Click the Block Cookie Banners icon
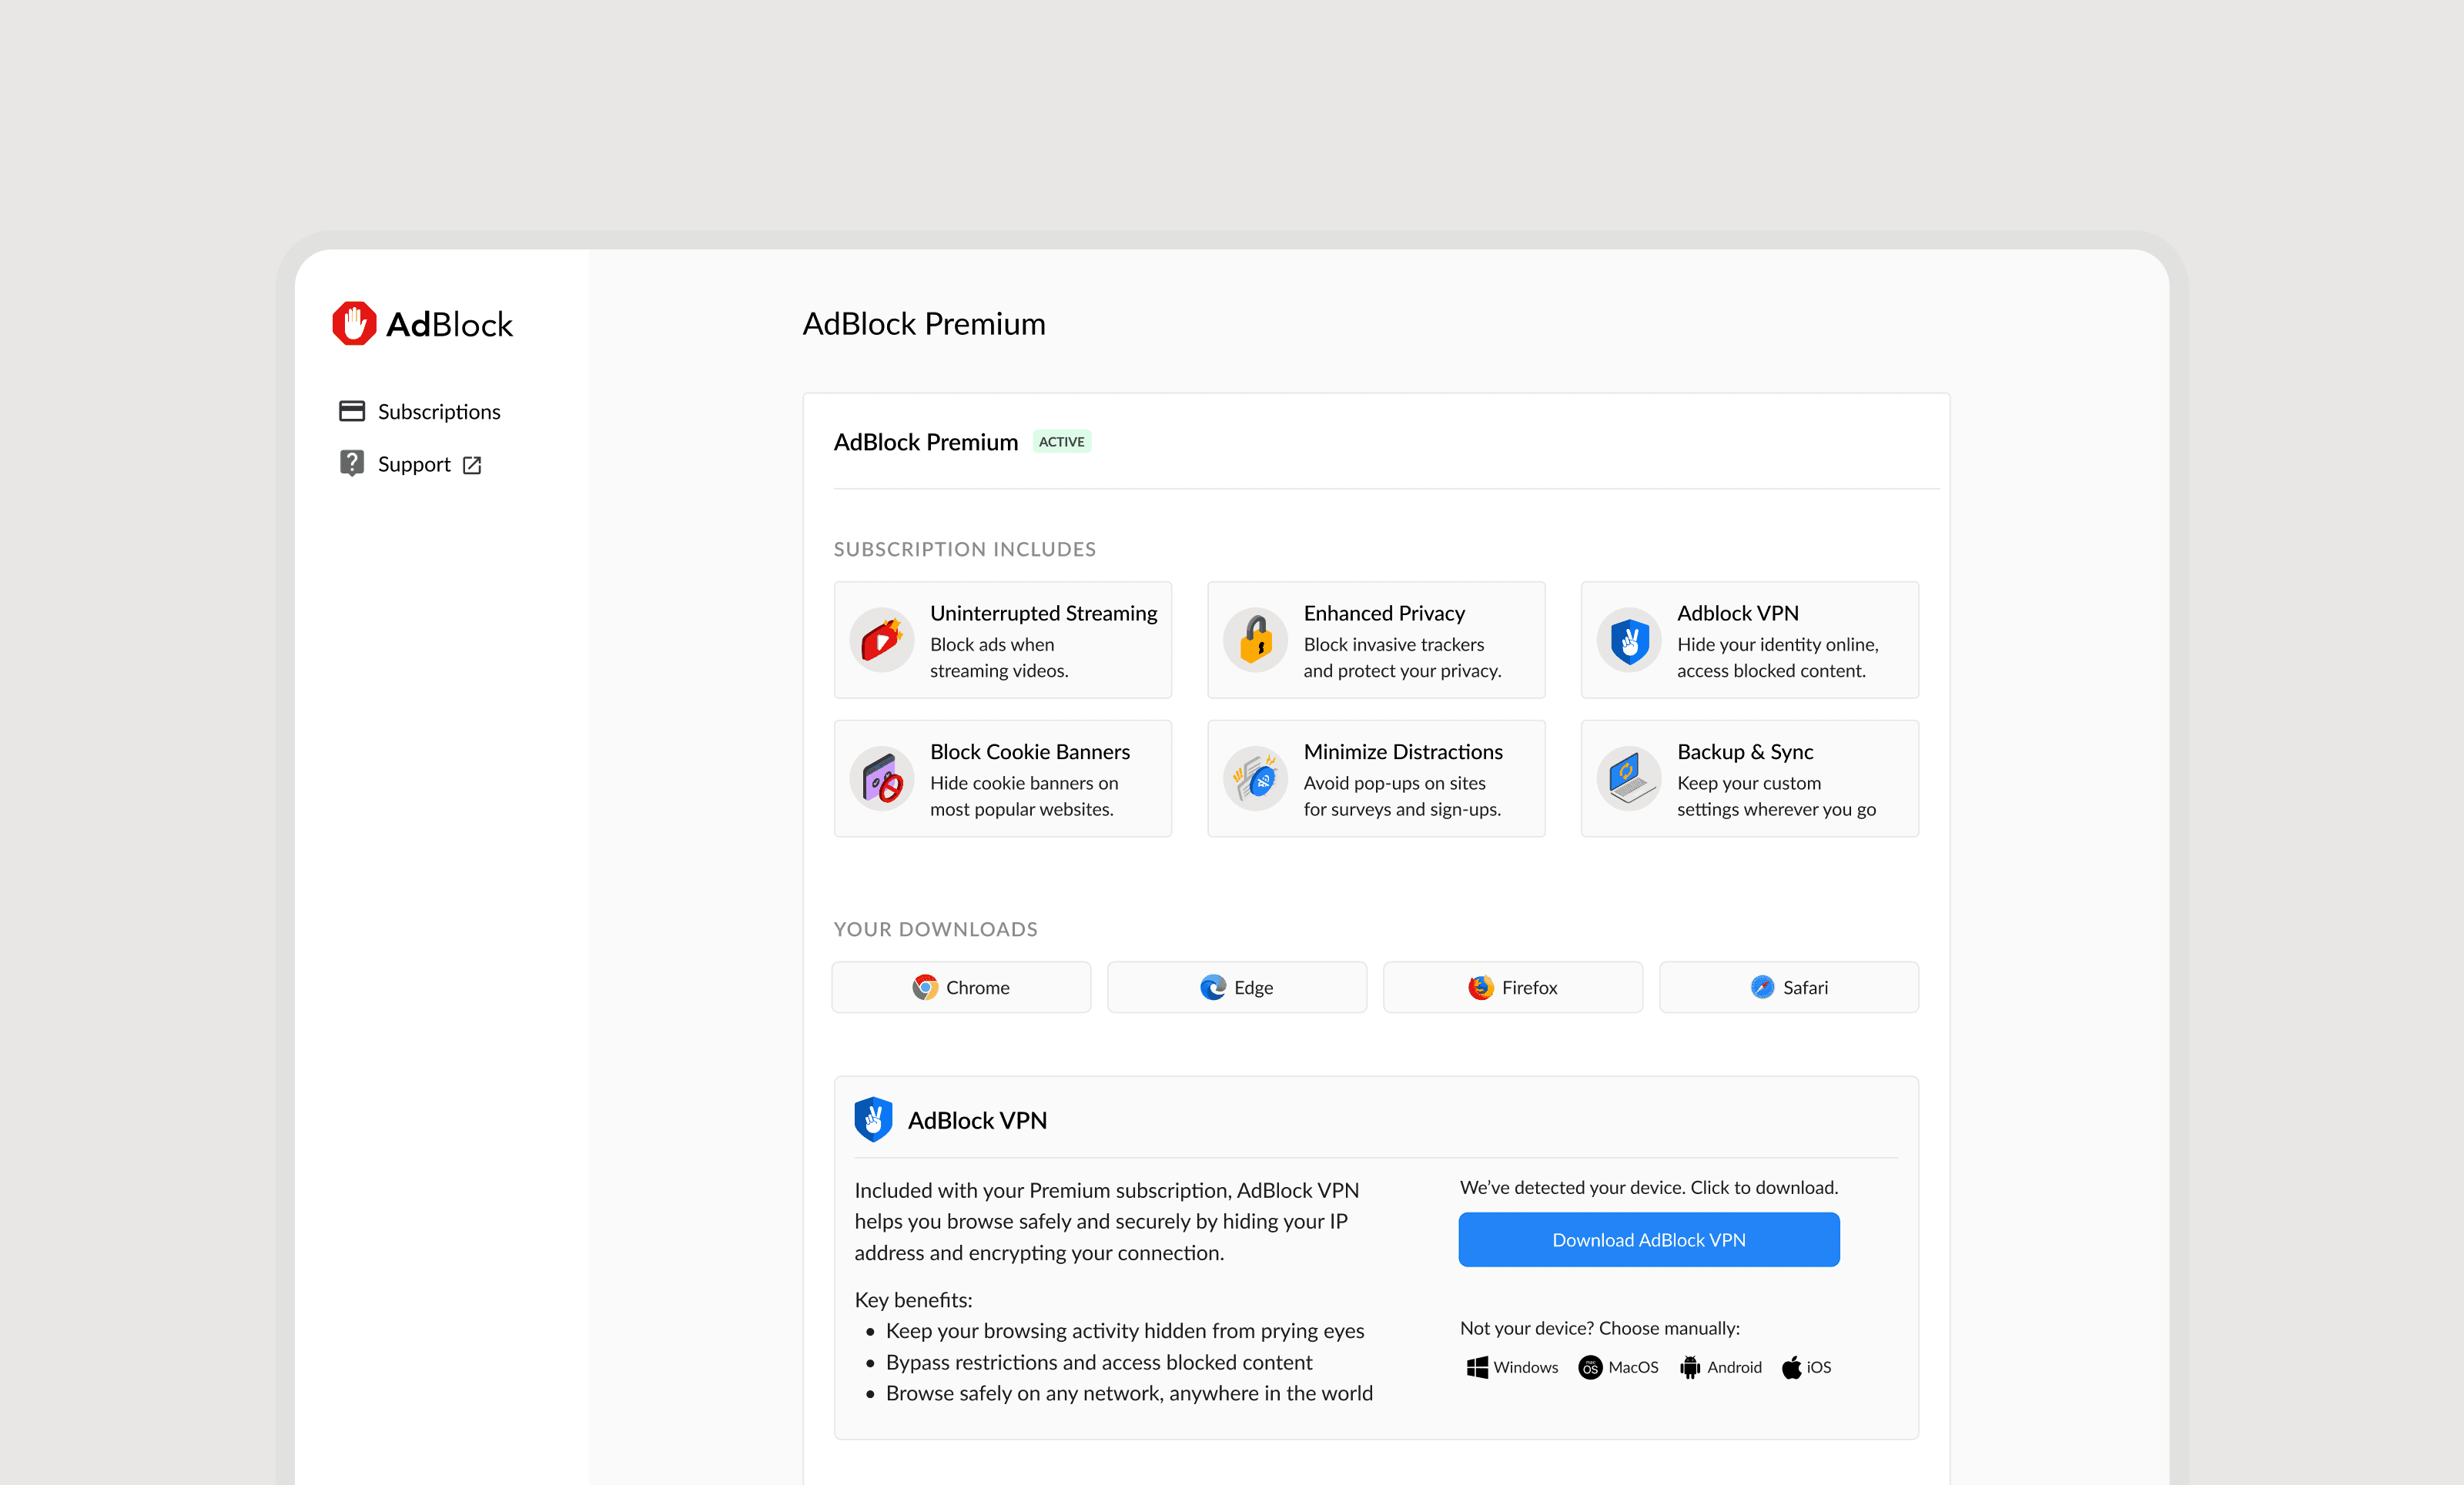Screen dimensions: 2464x1485 click(881, 778)
